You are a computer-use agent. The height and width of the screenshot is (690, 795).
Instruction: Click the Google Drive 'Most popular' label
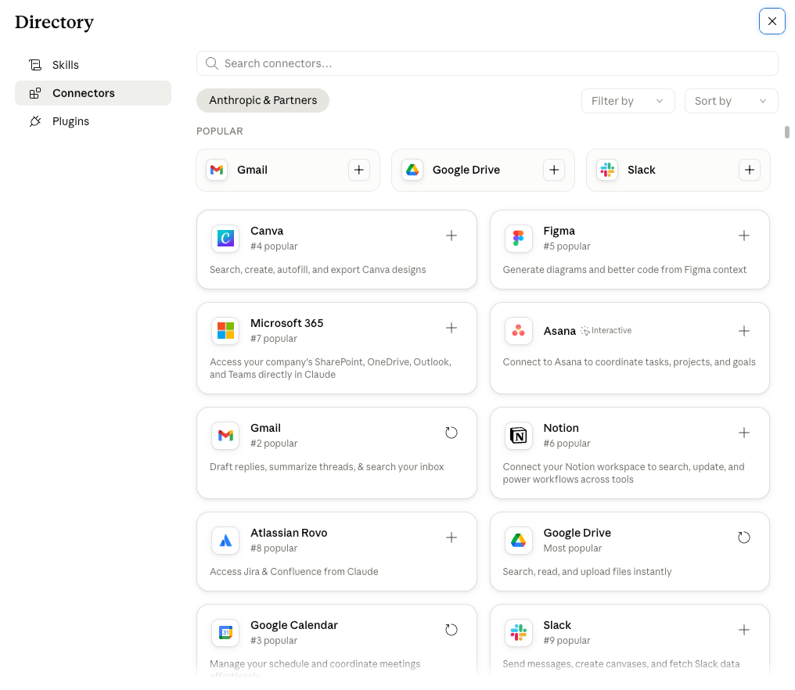pyautogui.click(x=572, y=548)
